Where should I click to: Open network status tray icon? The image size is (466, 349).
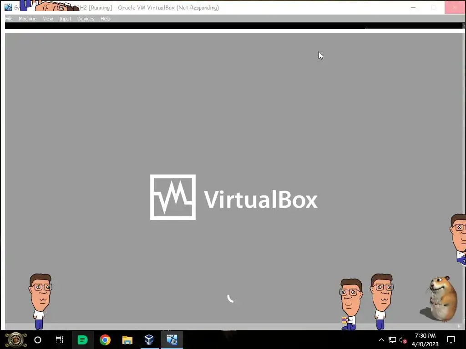click(392, 340)
